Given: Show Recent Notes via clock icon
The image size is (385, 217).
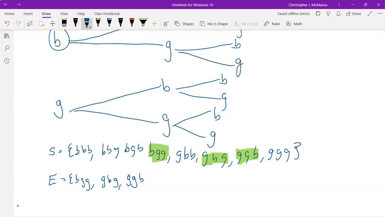Looking at the screenshot, I should click(7, 61).
